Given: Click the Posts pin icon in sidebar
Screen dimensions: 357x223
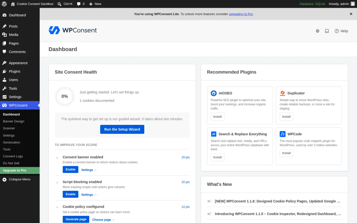Looking at the screenshot, I should pos(4,26).
